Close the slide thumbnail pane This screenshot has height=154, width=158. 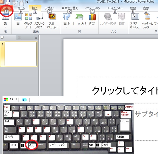[x=36, y=38]
